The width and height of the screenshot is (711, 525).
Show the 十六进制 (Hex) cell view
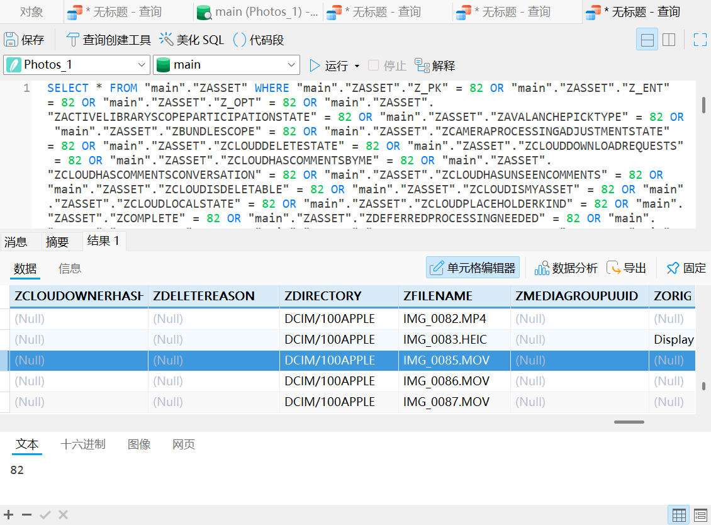coord(83,444)
